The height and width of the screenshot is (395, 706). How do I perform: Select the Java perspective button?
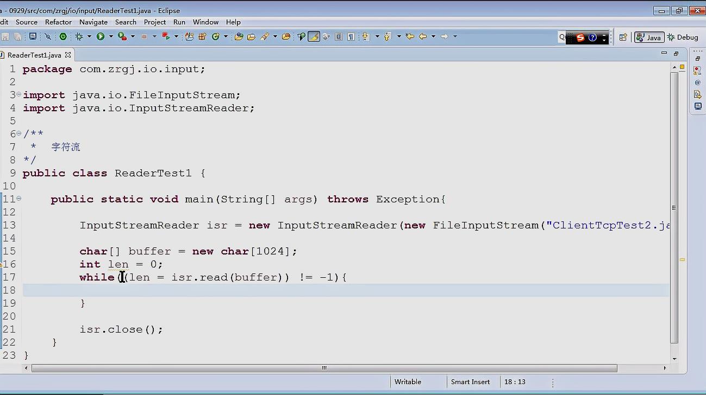click(x=649, y=37)
